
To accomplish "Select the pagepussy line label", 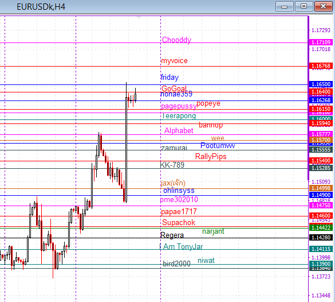I will click(x=179, y=106).
